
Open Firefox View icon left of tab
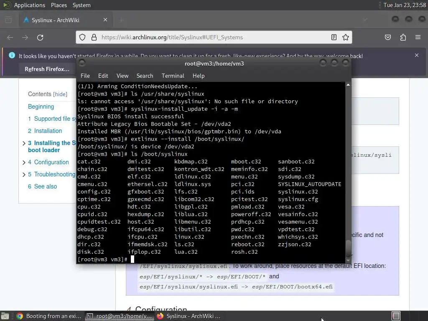pos(8,20)
